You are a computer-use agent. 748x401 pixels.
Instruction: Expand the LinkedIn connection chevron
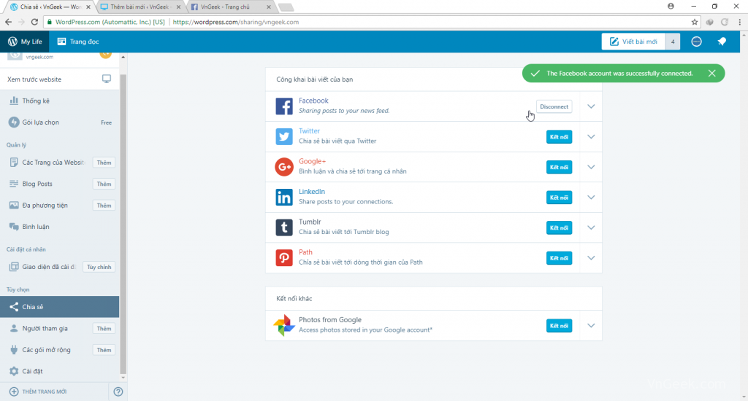click(x=591, y=197)
